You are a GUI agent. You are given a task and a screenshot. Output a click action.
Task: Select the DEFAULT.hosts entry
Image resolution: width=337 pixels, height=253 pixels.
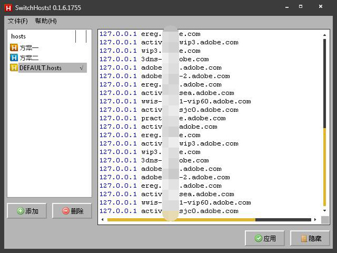[x=53, y=68]
